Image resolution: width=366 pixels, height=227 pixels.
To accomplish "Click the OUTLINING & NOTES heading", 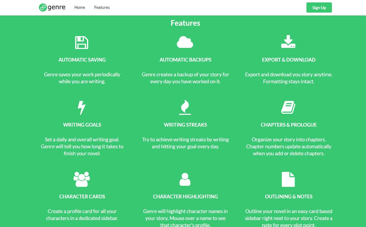I will click(289, 197).
